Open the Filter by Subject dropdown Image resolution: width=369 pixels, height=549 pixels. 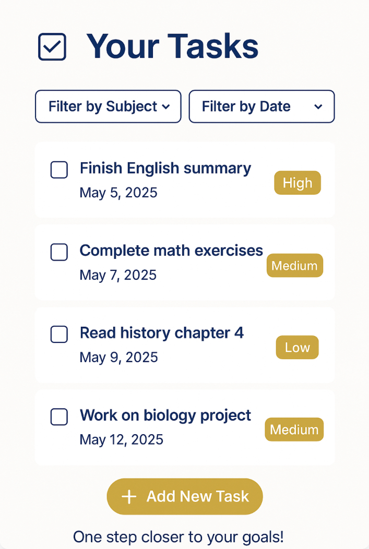tap(108, 106)
